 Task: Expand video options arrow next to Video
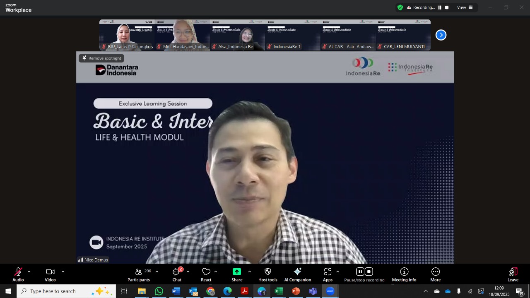click(63, 272)
